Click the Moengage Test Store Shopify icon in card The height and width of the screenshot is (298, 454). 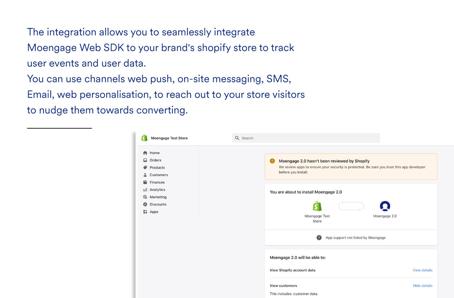[317, 206]
